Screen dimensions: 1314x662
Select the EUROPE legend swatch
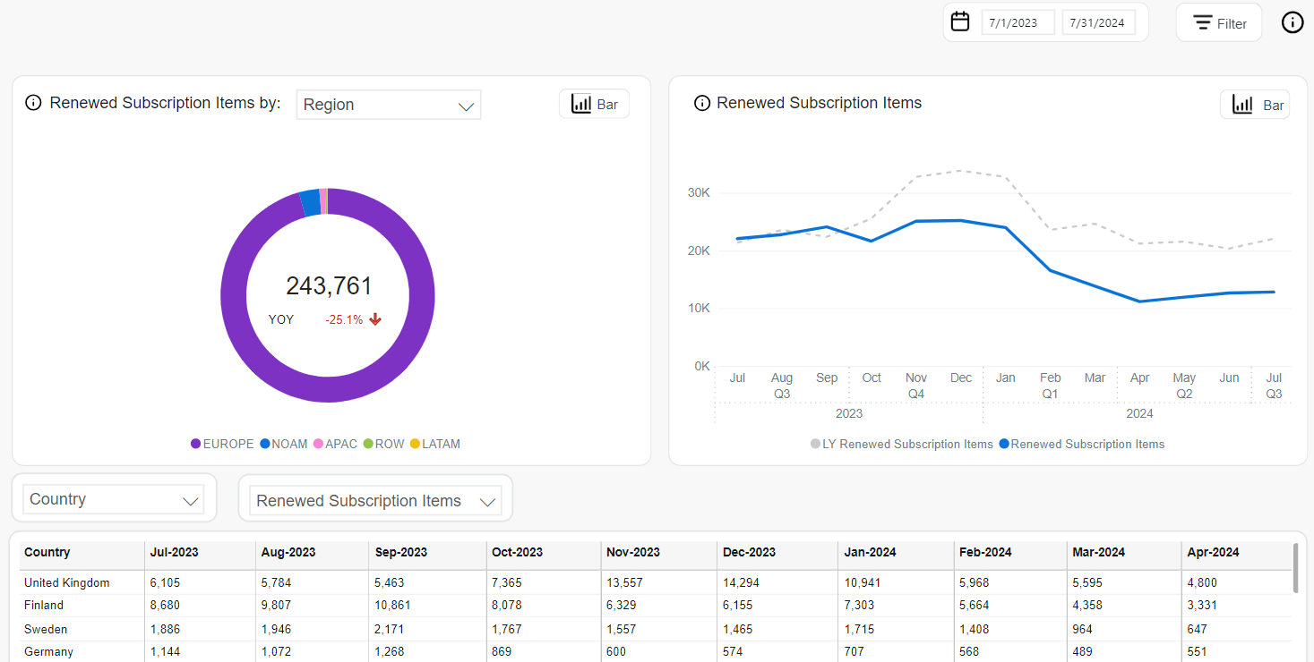pyautogui.click(x=195, y=444)
